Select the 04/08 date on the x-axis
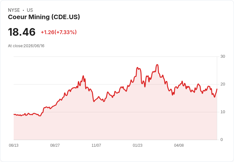This screenshot has height=162, width=234. click(x=179, y=145)
